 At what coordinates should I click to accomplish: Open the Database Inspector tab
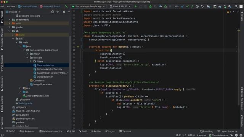[x=51, y=131]
